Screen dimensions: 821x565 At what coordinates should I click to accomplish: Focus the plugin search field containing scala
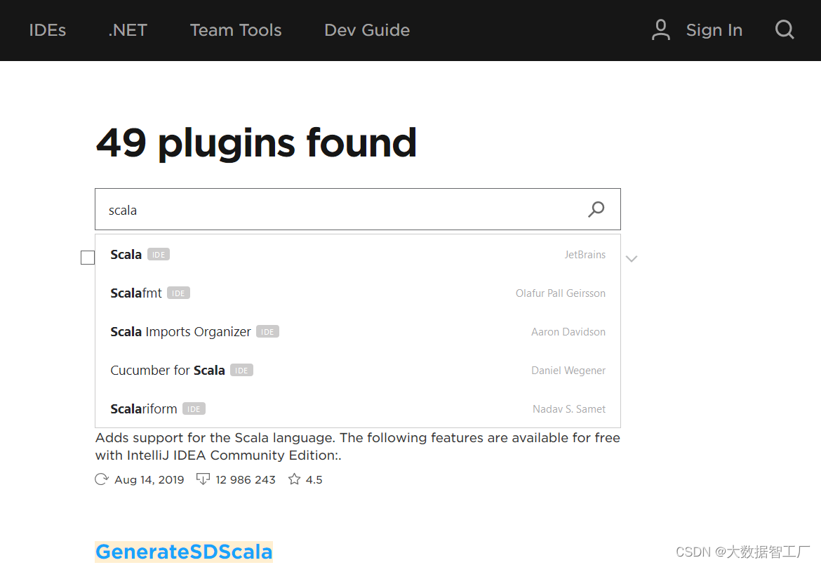(337, 209)
